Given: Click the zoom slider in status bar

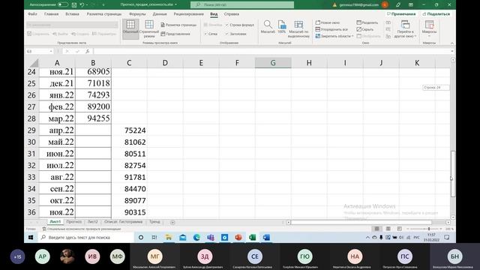Looking at the screenshot, I should click(x=429, y=229).
